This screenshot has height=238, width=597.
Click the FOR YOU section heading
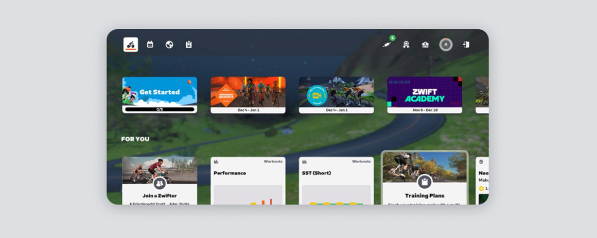point(135,139)
